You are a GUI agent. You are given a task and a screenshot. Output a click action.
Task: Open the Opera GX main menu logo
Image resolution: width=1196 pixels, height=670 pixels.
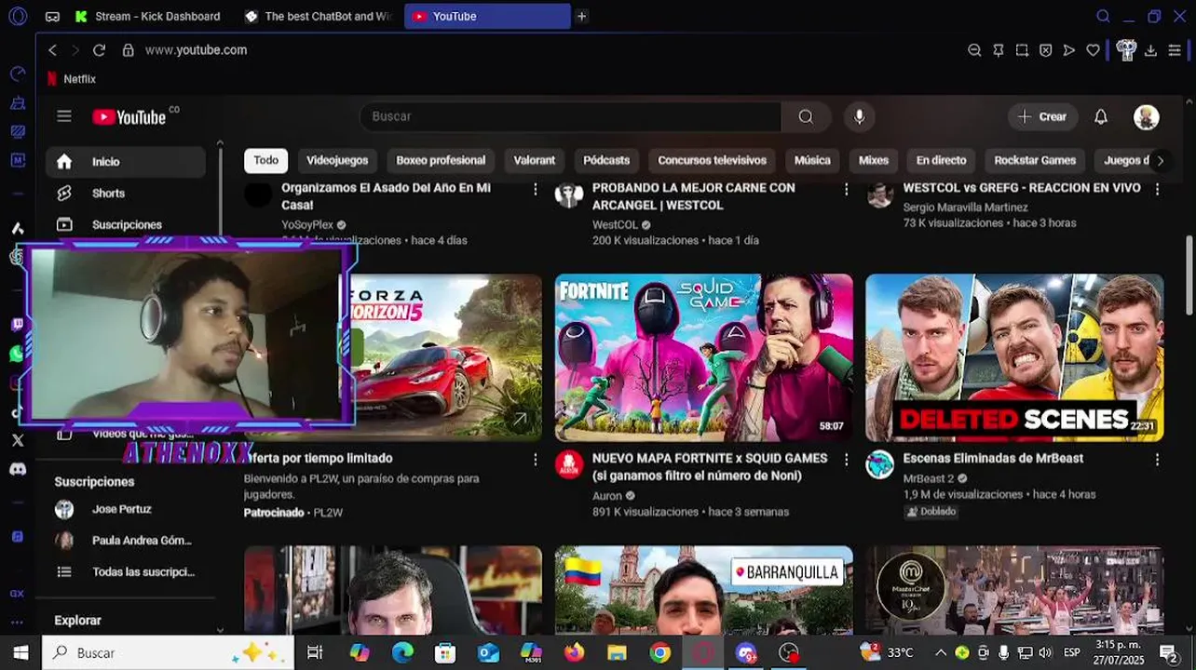18,16
